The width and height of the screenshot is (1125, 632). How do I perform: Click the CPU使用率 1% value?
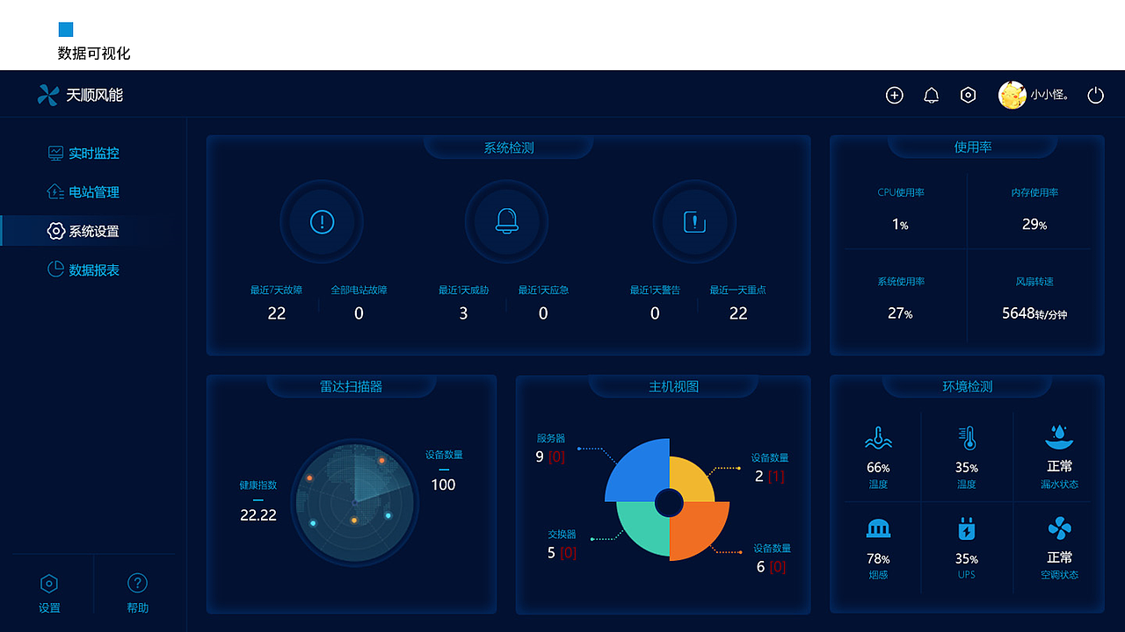coord(900,225)
